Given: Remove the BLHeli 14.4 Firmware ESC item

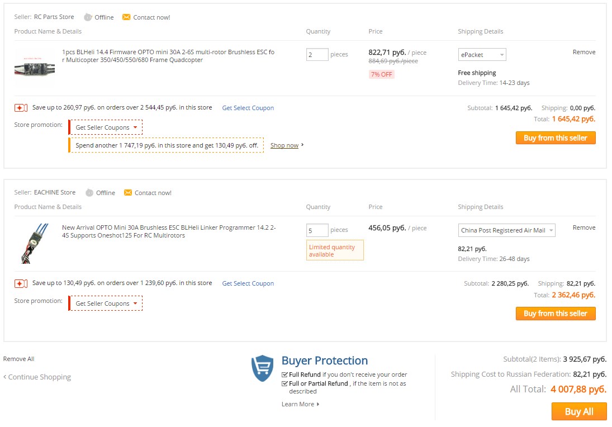Looking at the screenshot, I should coord(584,52).
